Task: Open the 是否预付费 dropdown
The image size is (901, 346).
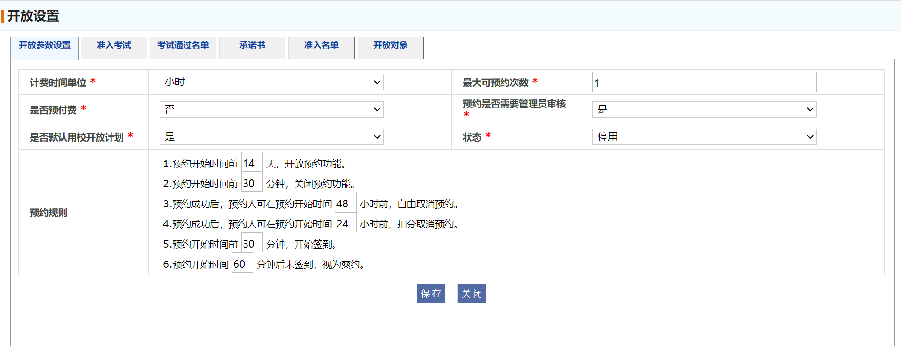Action: pyautogui.click(x=272, y=109)
